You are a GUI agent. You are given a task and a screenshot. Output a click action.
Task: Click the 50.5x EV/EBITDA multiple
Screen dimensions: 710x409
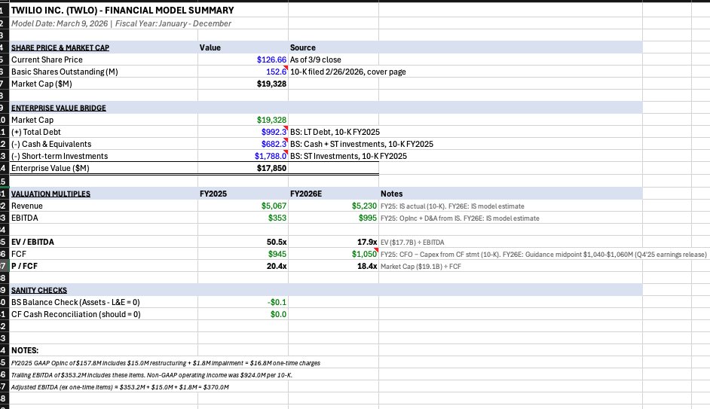[x=277, y=242]
